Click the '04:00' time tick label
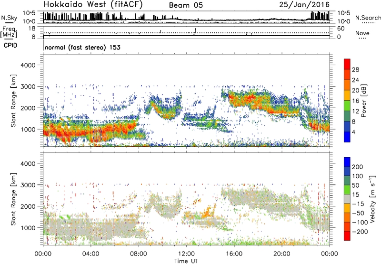Viewport: 381px width, 264px height. pos(90,254)
